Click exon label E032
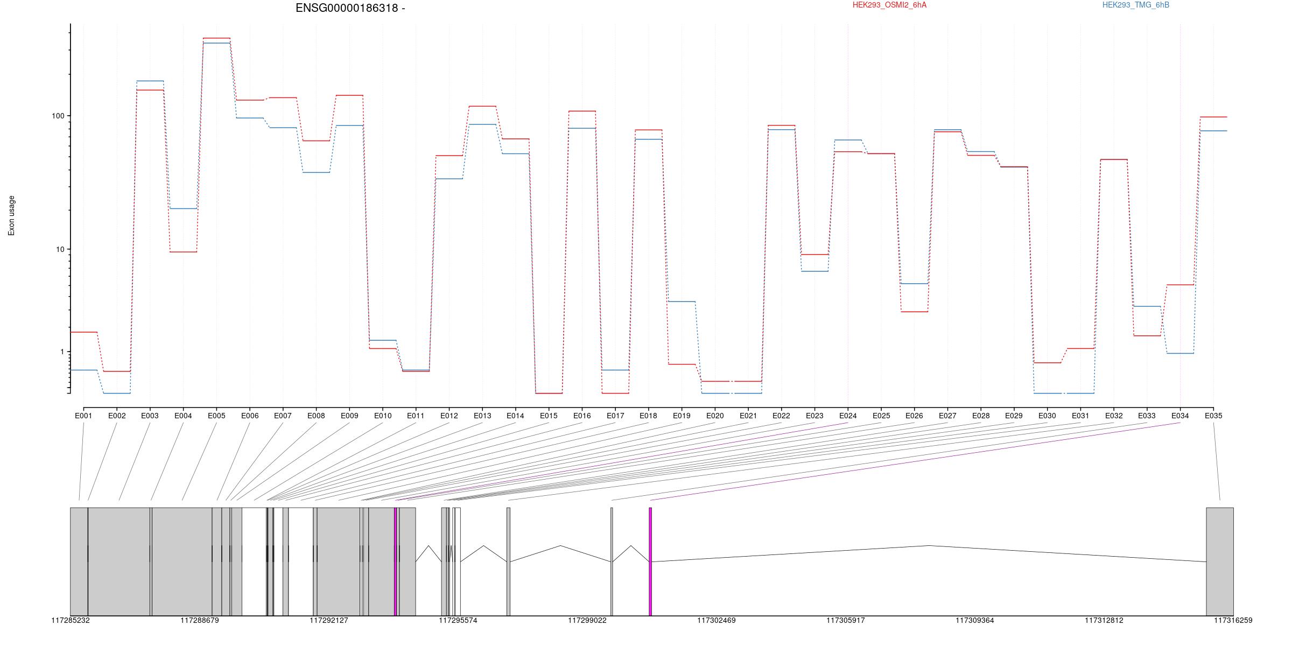Image resolution: width=1292 pixels, height=646 pixels. coord(1114,416)
